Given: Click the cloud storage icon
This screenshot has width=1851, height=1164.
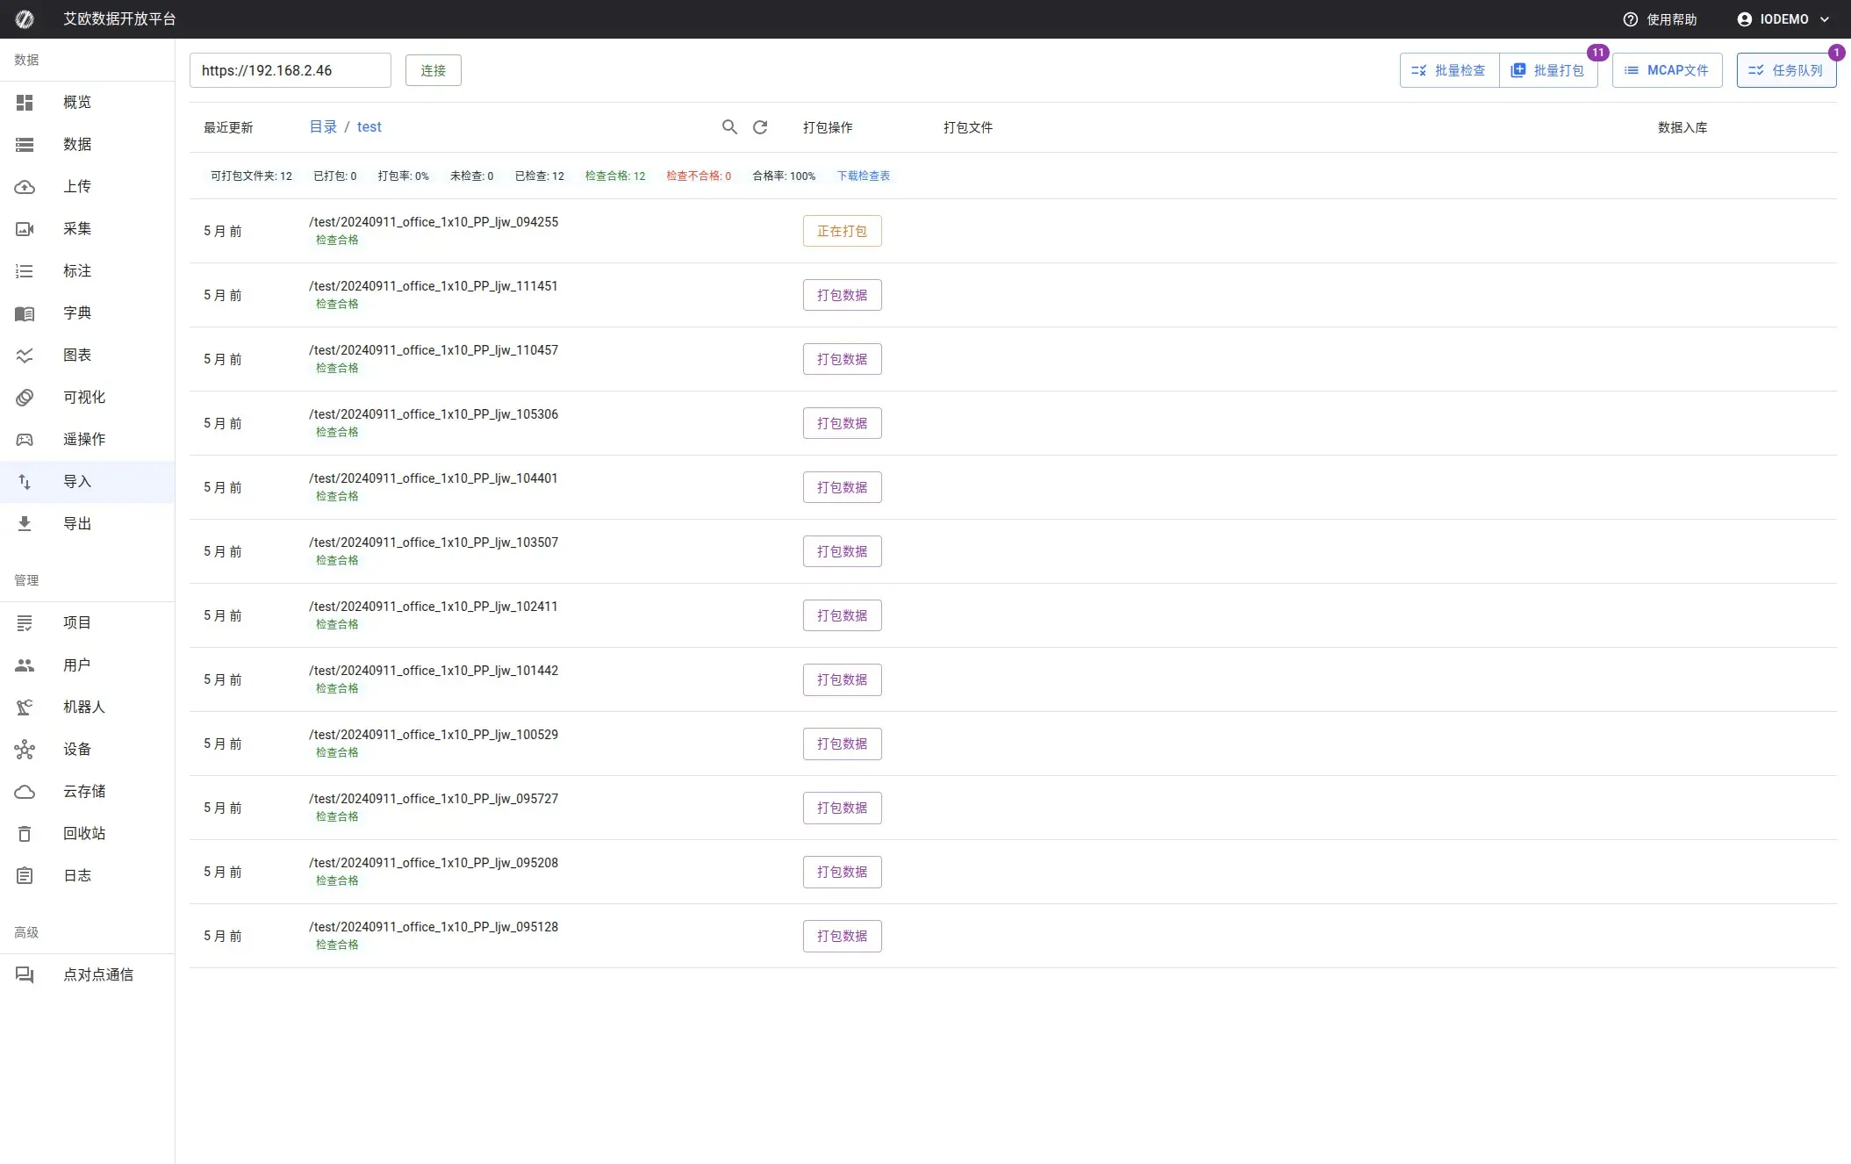Looking at the screenshot, I should (x=25, y=792).
